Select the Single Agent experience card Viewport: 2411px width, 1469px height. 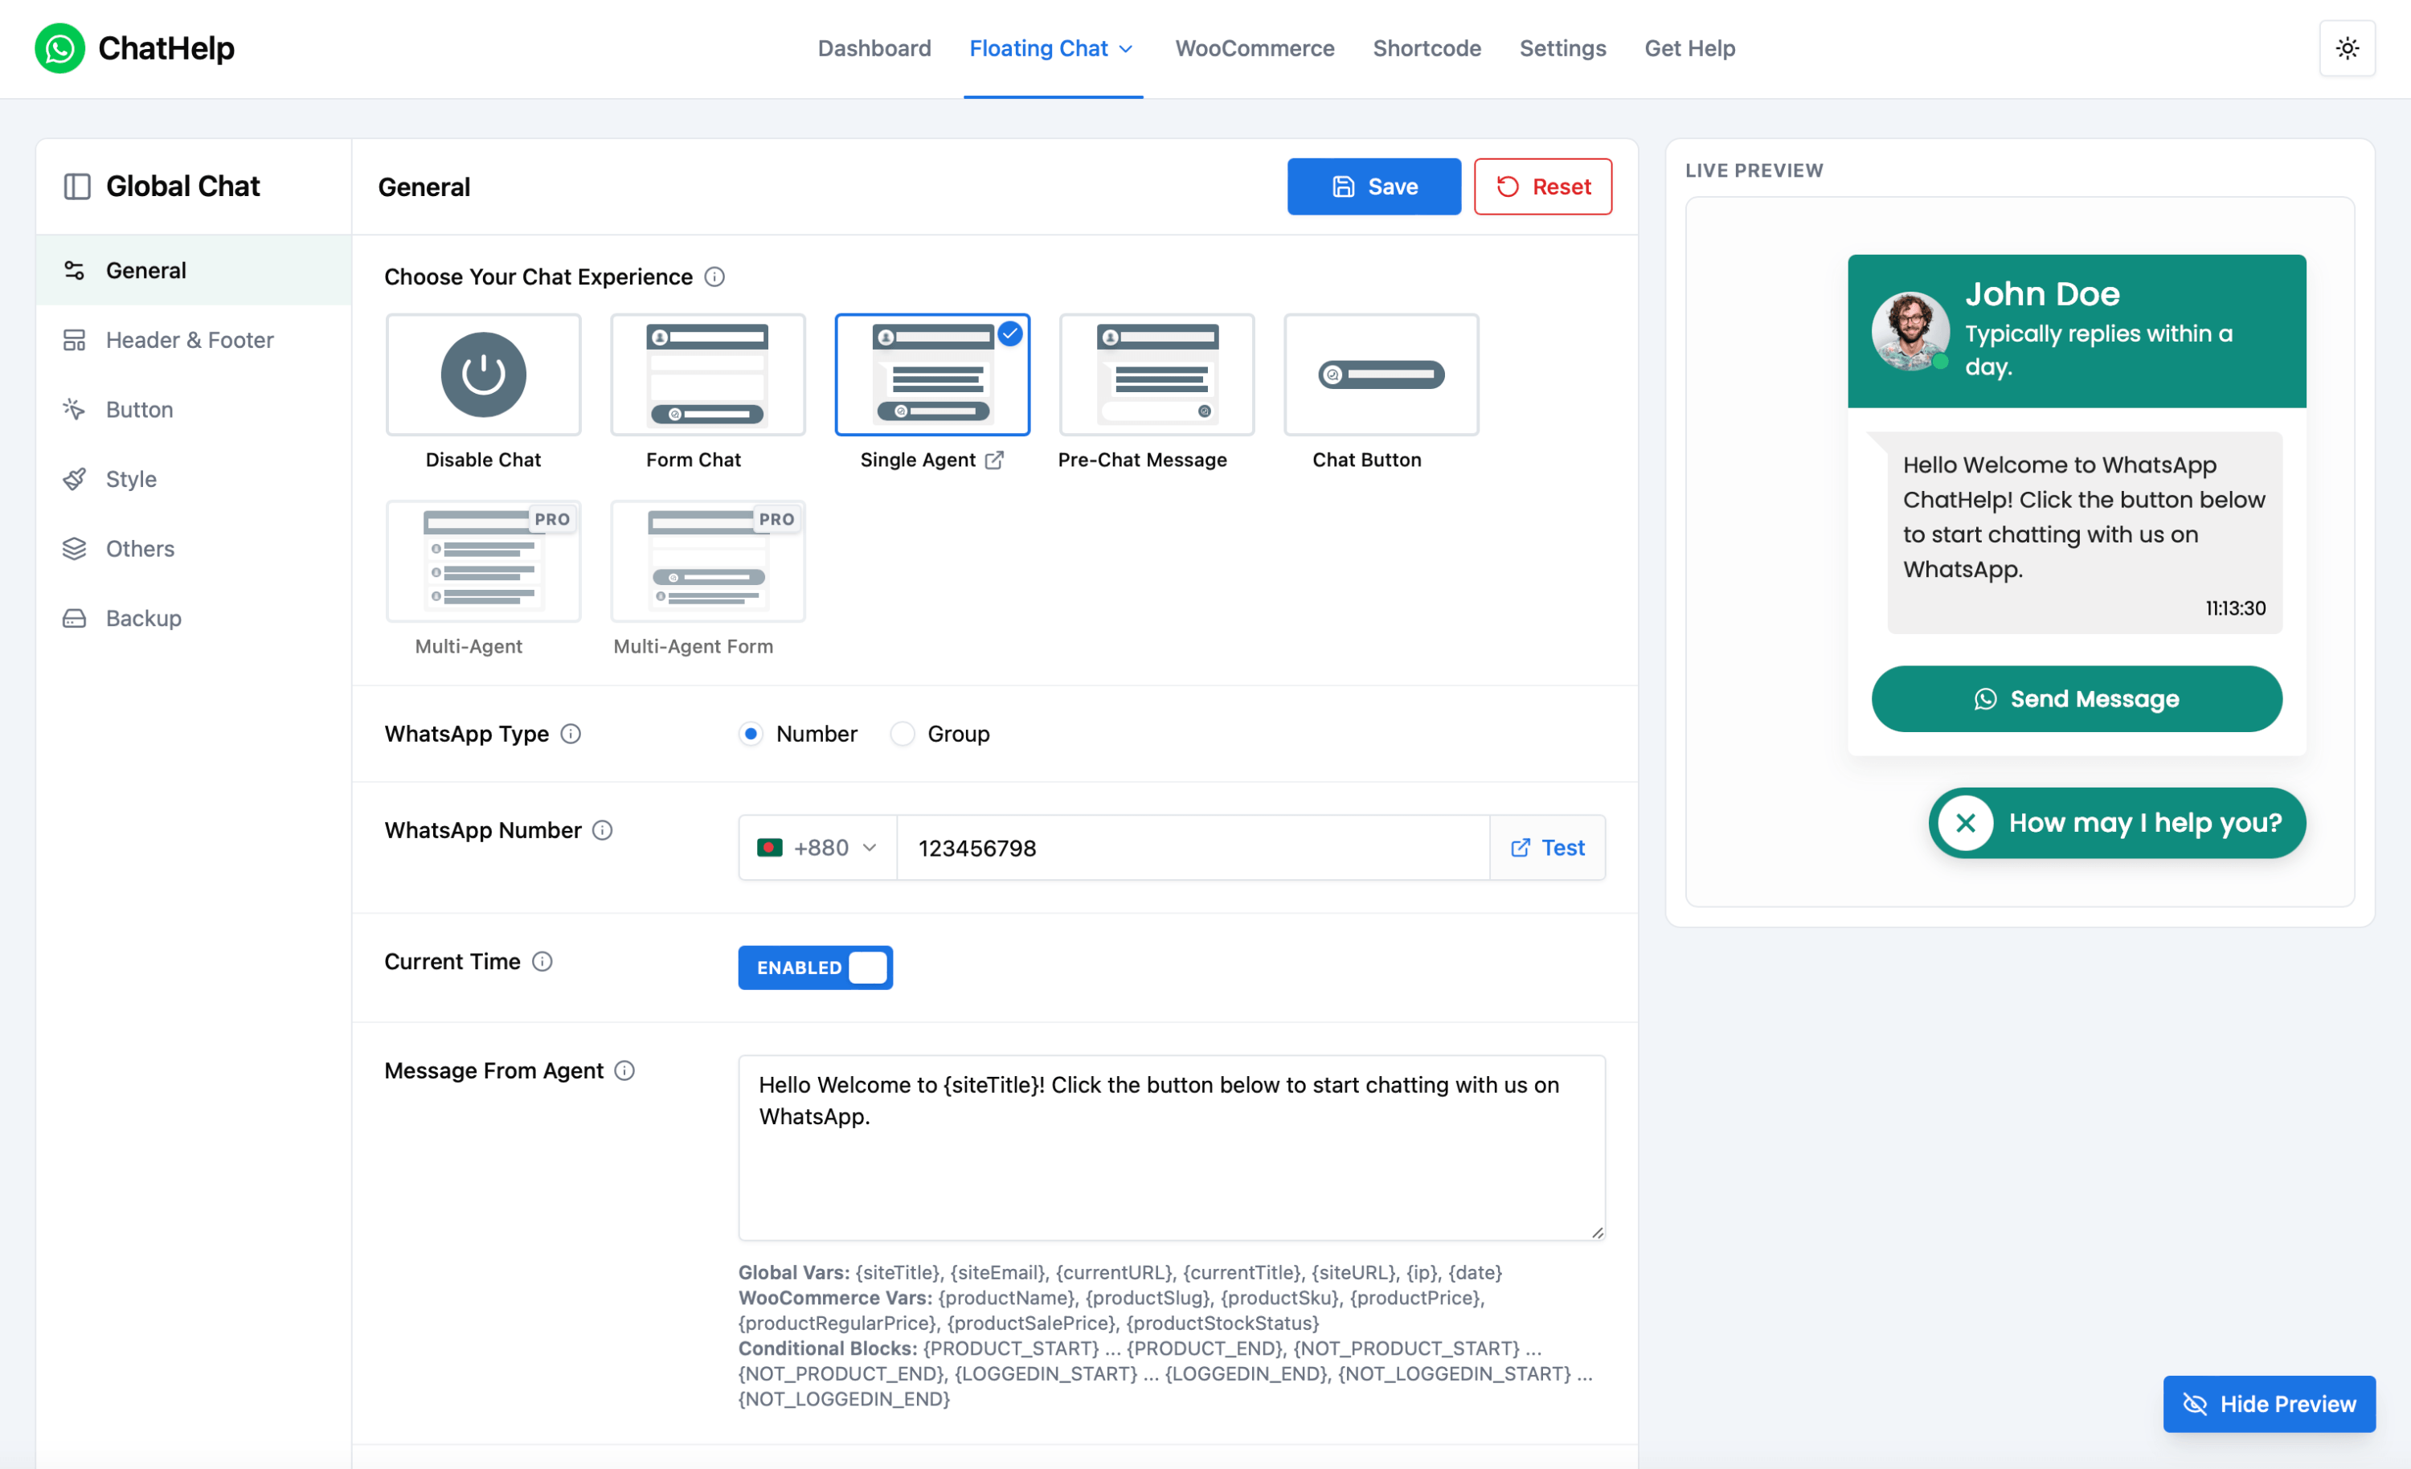coord(931,374)
